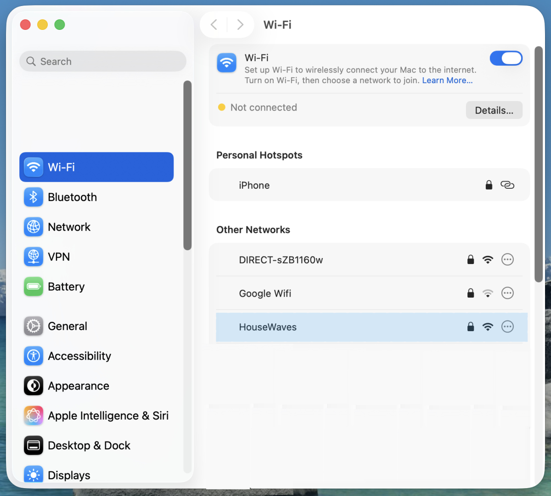Open Appearance settings icon

33,386
